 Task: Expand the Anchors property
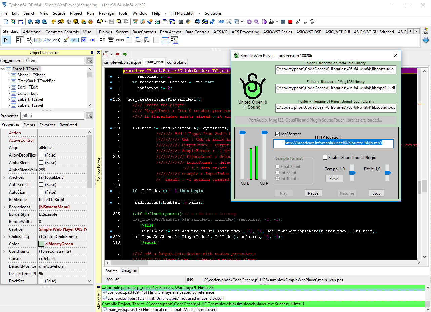[4, 177]
